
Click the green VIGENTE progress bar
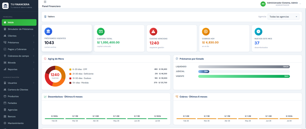244,76
